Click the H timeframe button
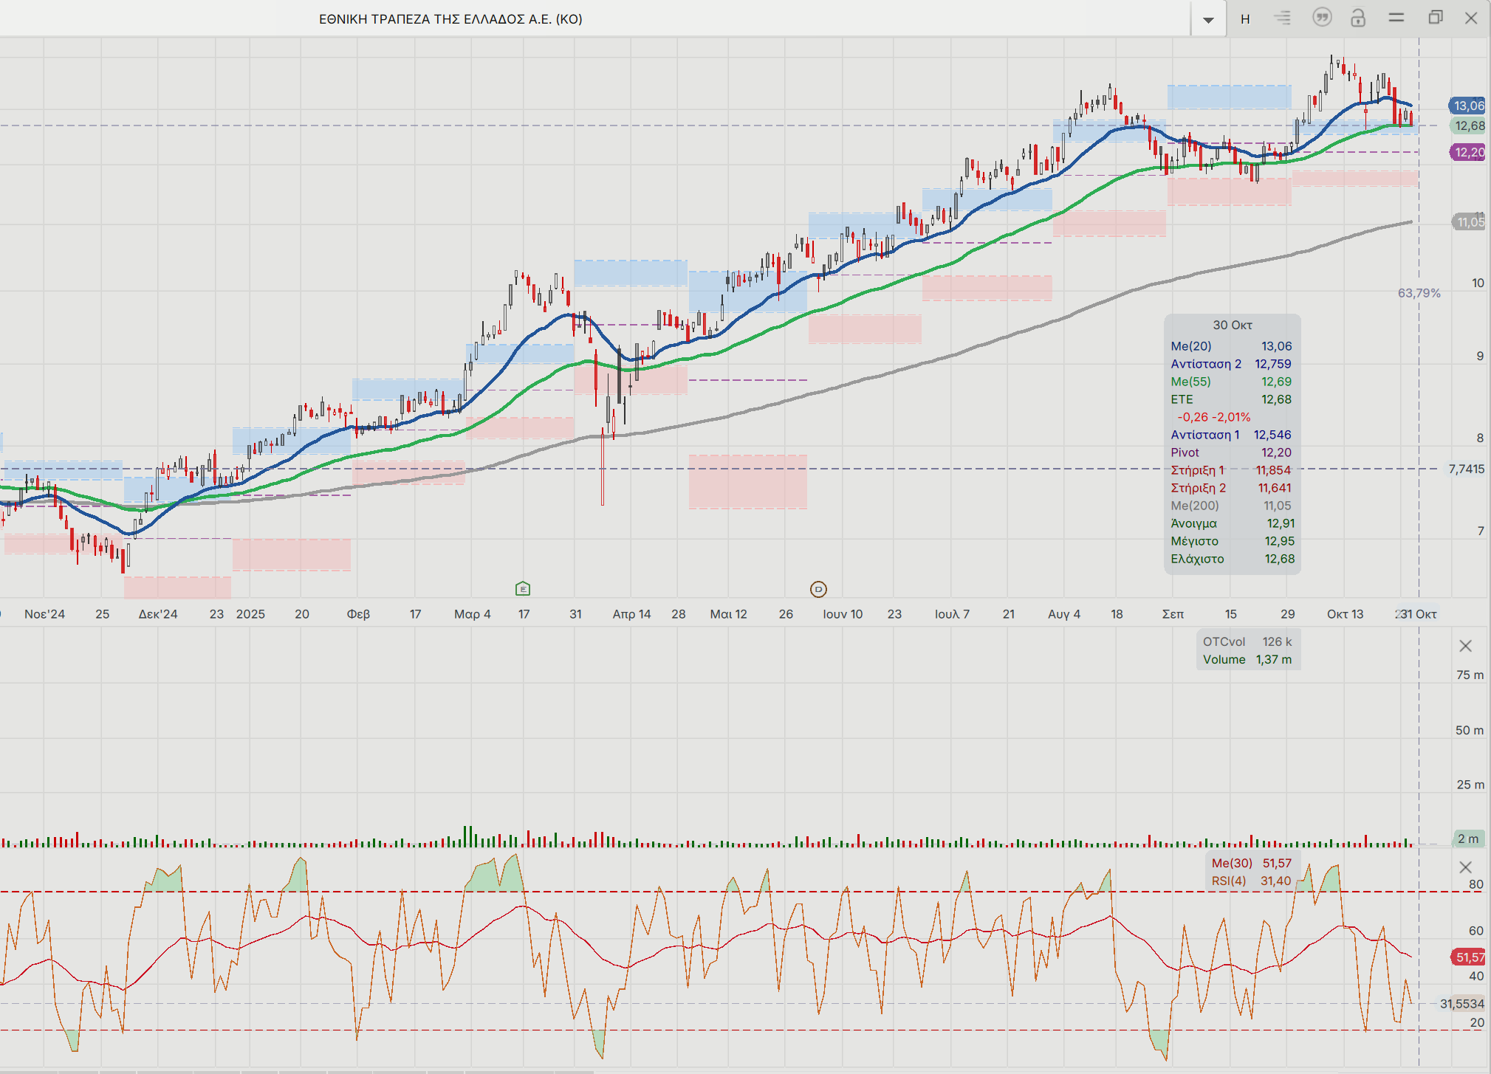 1245,19
